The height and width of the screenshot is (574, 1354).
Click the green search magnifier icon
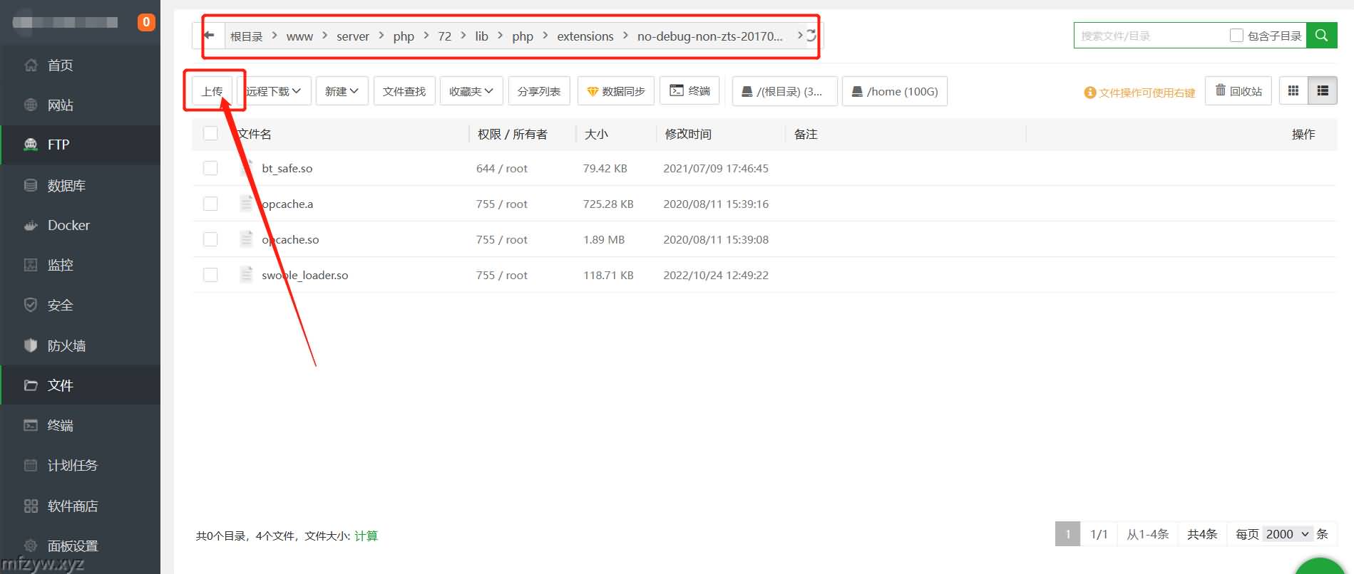point(1321,36)
